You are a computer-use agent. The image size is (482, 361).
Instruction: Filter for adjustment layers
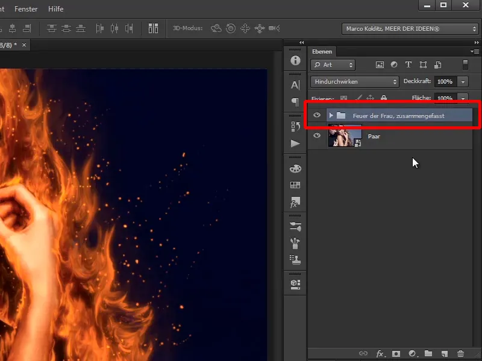coord(394,64)
